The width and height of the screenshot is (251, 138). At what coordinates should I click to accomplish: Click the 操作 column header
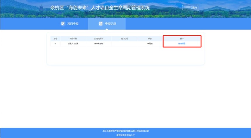pyautogui.click(x=182, y=39)
